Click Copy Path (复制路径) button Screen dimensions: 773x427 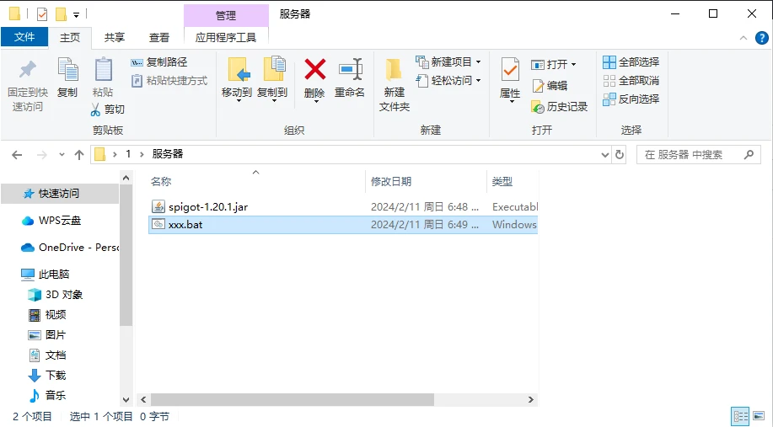point(159,62)
